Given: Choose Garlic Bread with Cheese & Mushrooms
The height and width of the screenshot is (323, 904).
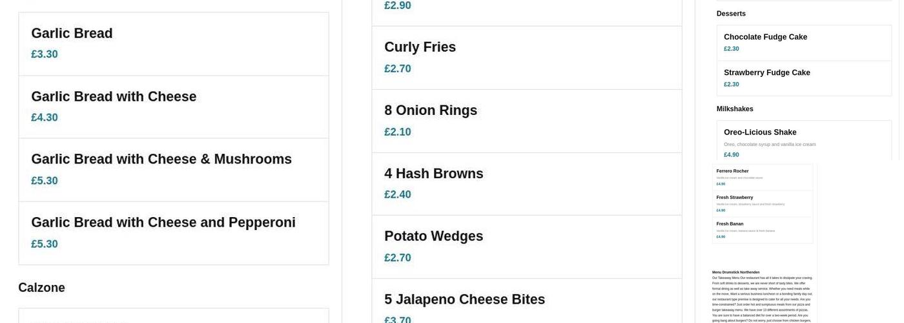Looking at the screenshot, I should [x=161, y=160].
